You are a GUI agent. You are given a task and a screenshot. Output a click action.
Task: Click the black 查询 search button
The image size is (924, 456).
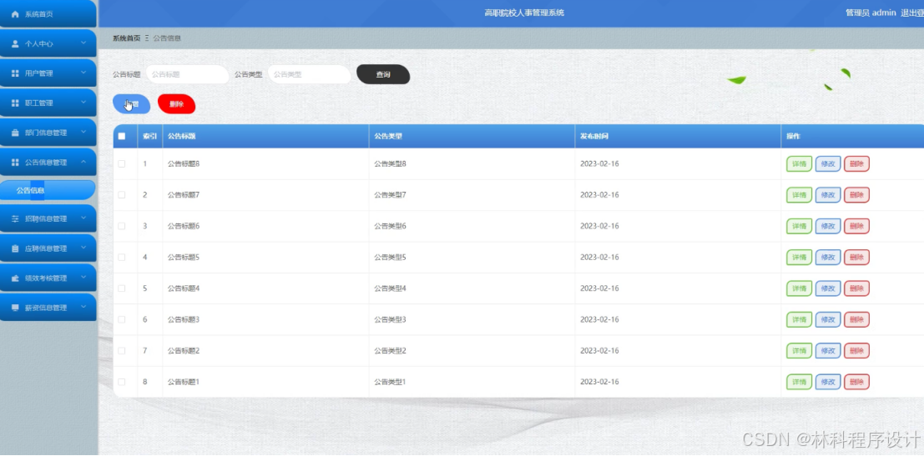[x=383, y=75]
